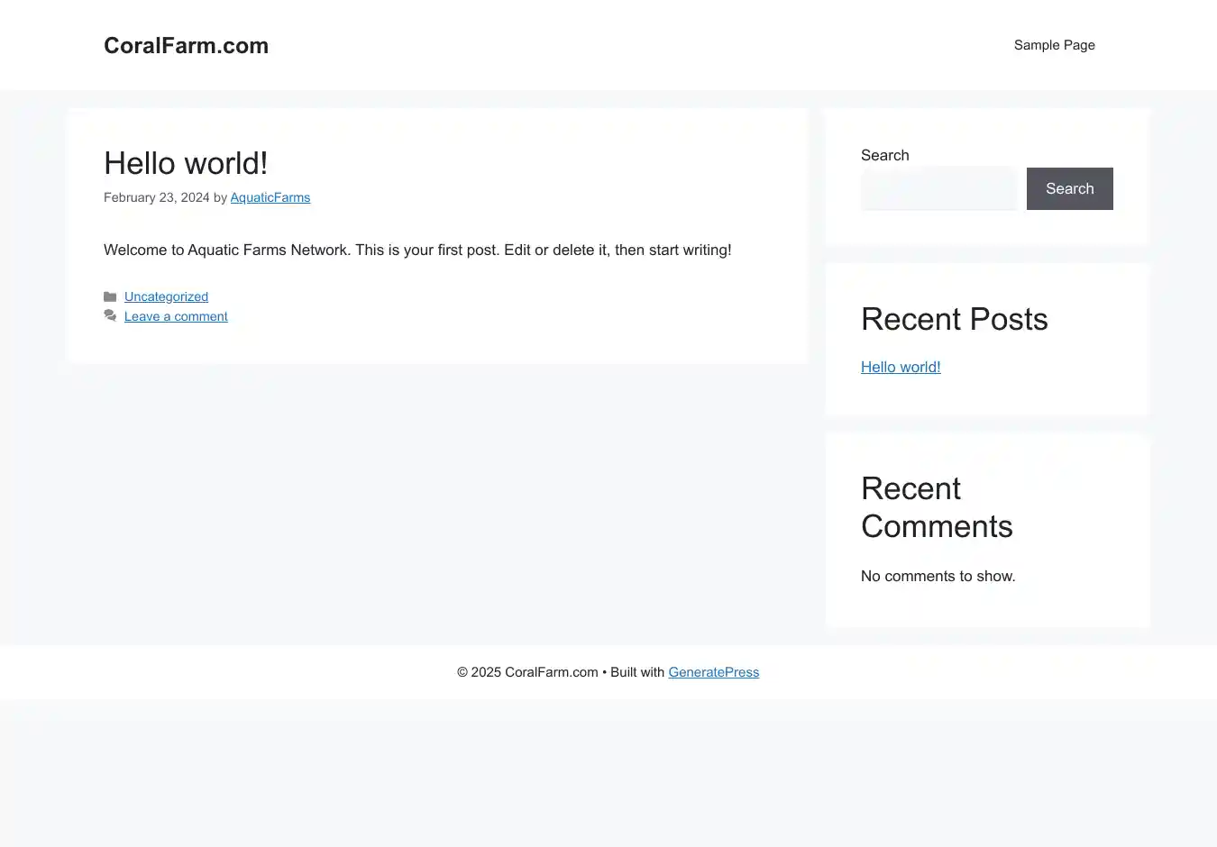Click the folder icon beside Uncategorized
The image size is (1217, 847).
pos(110,296)
